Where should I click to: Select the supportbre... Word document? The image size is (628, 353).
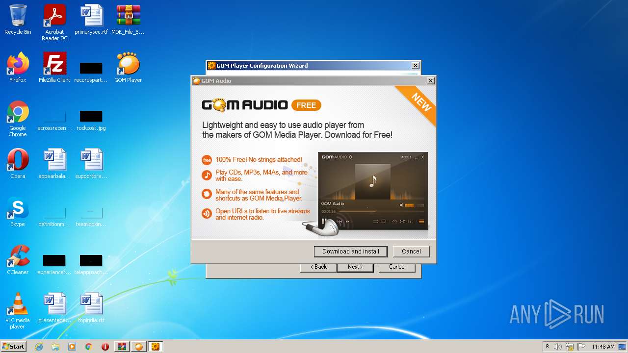tap(91, 164)
